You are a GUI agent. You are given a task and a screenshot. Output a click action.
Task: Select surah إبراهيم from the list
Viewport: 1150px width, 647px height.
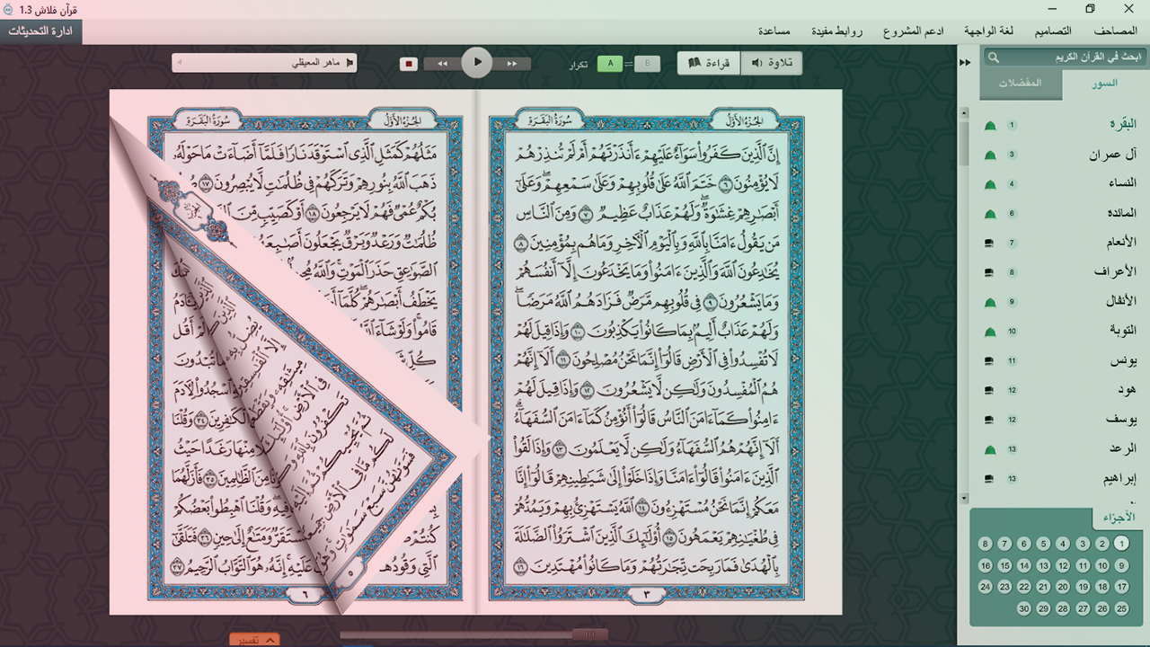coord(1120,478)
